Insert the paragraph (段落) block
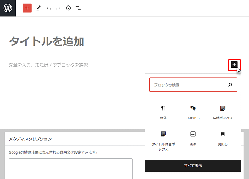Screen dimensions: 249x179 click(x=163, y=113)
